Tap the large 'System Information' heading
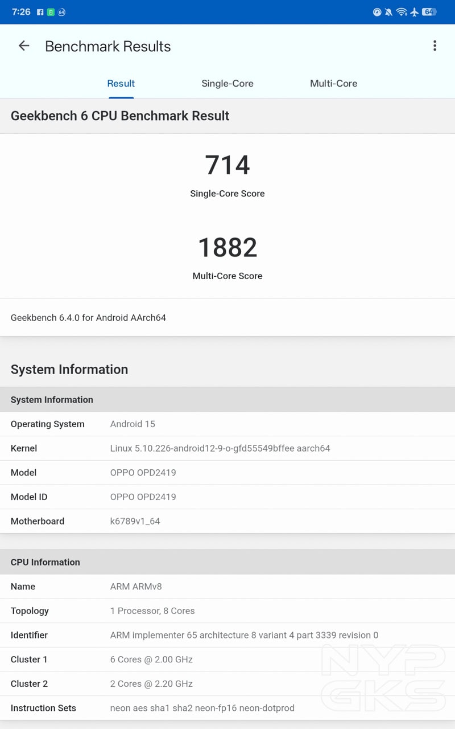 click(69, 369)
